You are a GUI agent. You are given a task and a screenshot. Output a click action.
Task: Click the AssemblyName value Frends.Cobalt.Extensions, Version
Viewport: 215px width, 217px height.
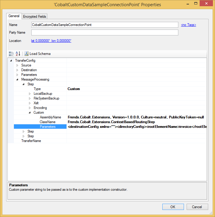click(136, 117)
